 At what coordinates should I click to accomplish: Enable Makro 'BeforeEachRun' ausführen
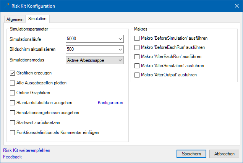click(x=137, y=47)
